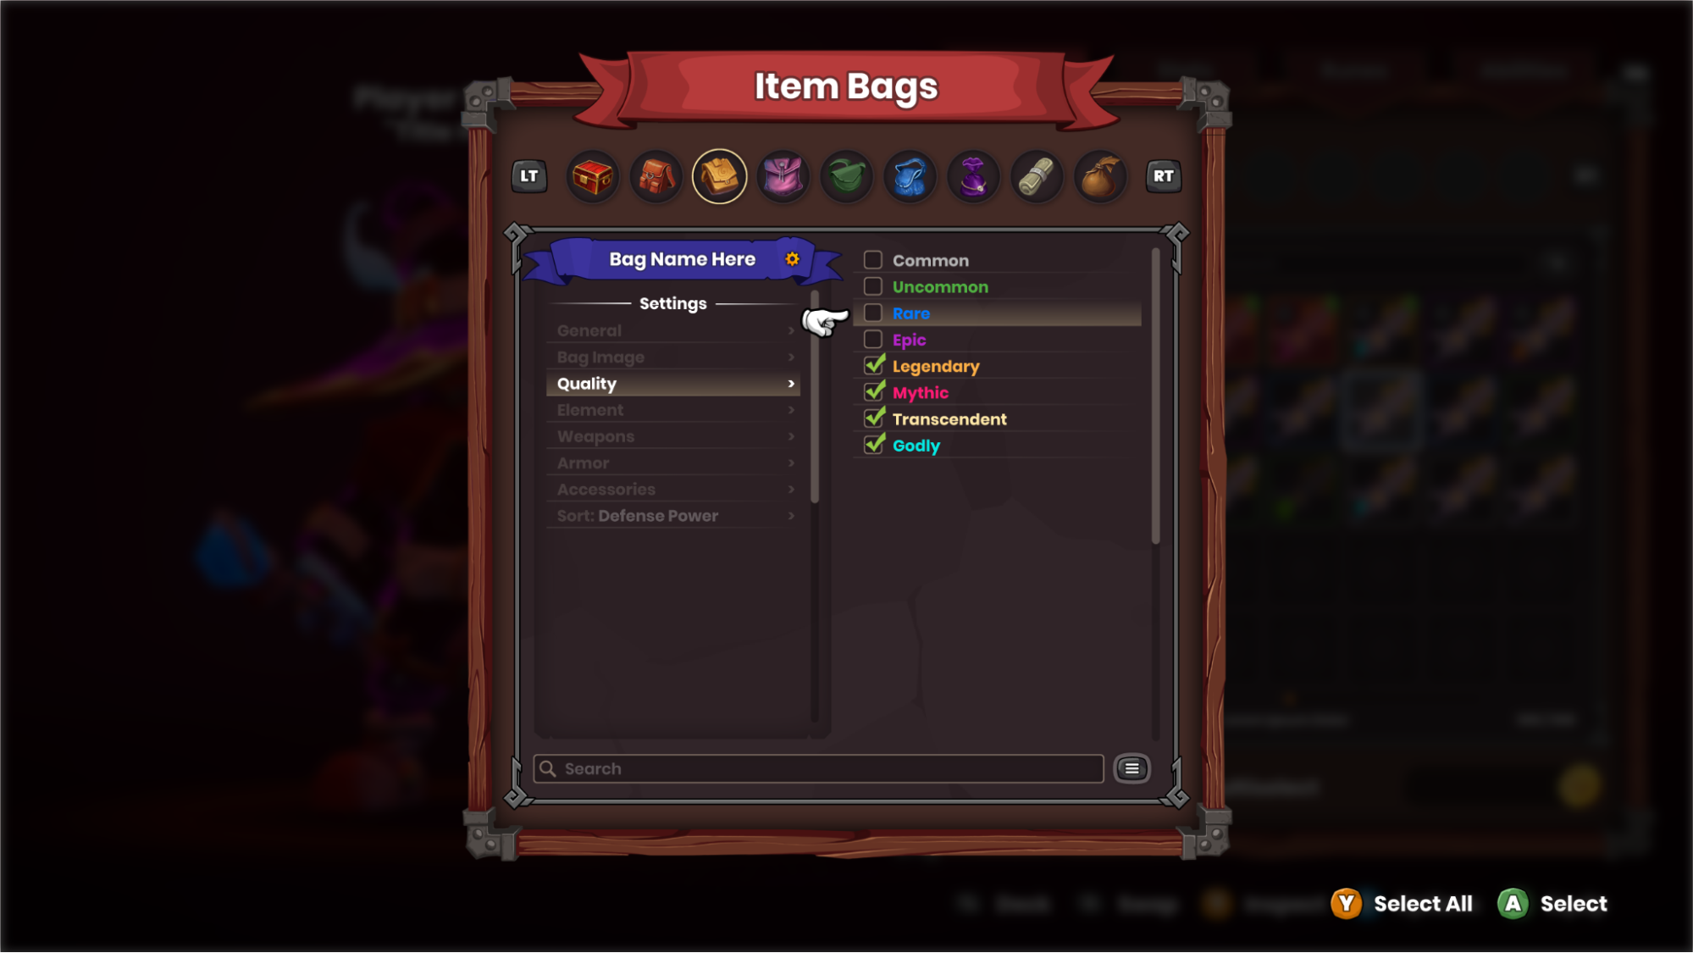Select the orange backpack bag icon
The height and width of the screenshot is (953, 1693).
click(x=656, y=176)
